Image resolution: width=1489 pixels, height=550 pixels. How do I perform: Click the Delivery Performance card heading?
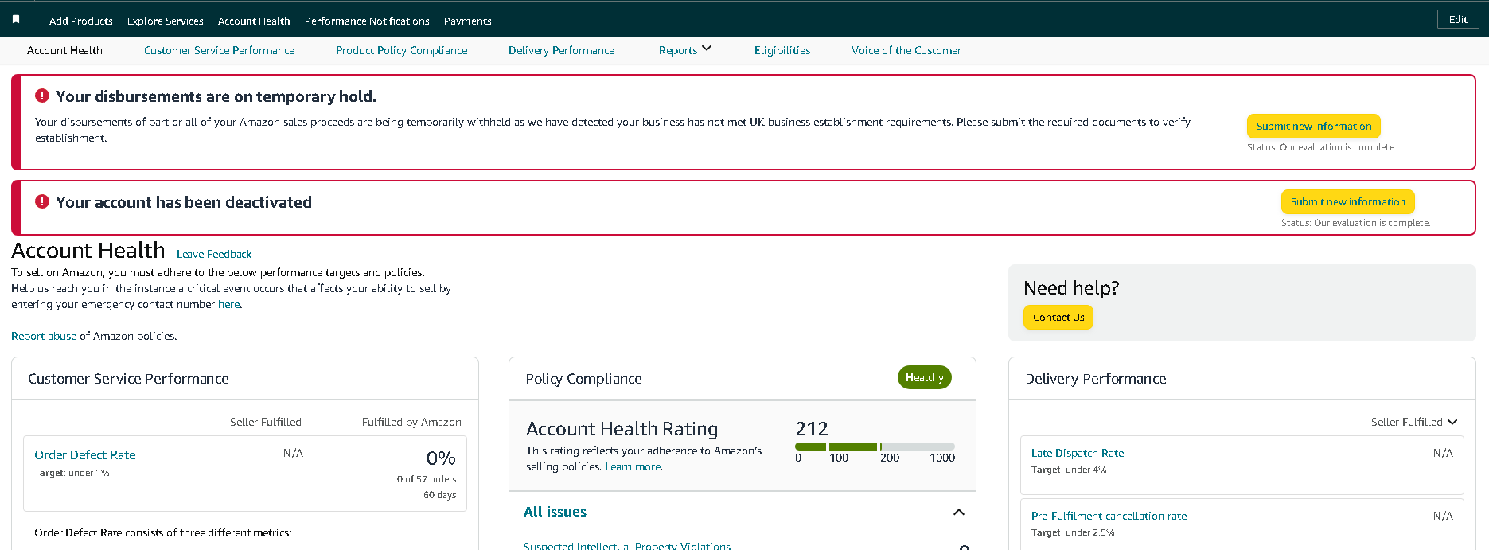(x=1096, y=379)
